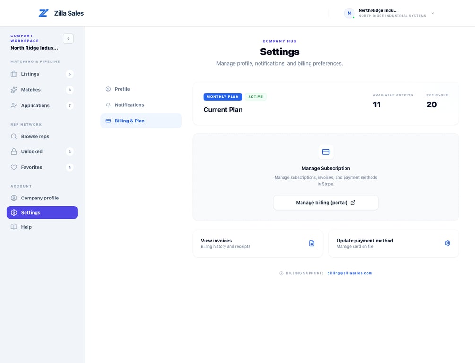Email billing@zillasales.com support link
Viewport: 475px width, 363px height.
[x=350, y=273]
